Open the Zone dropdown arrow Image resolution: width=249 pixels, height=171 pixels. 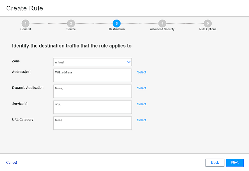(x=129, y=62)
